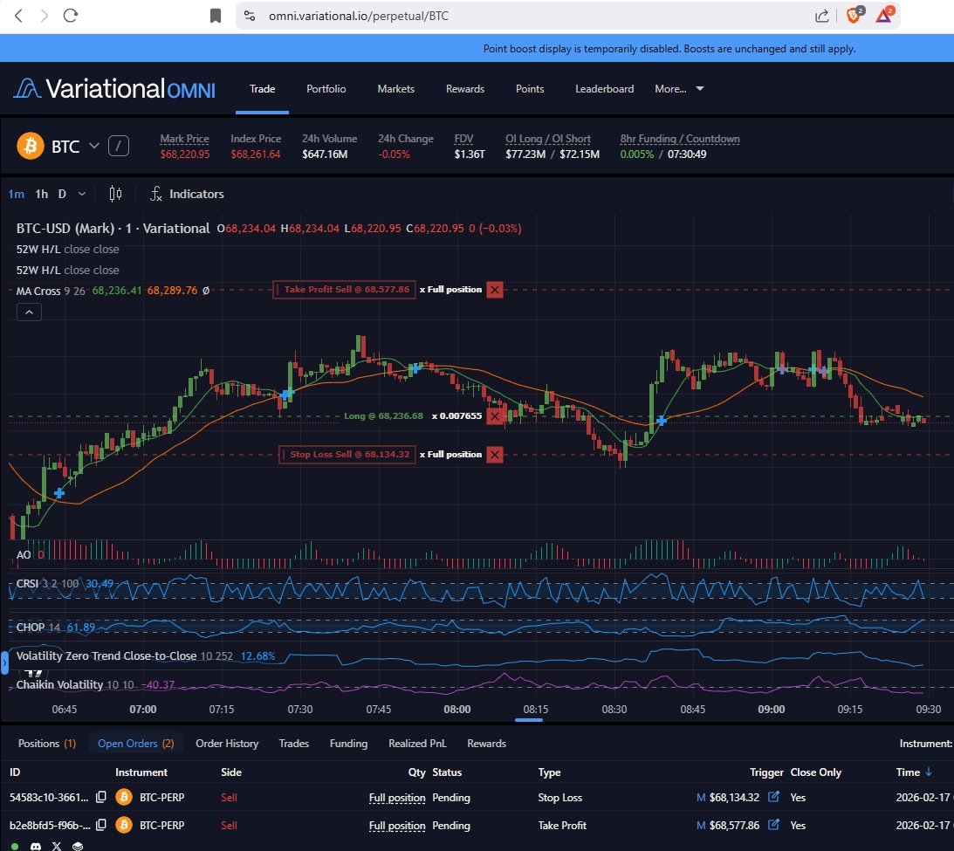Expand the More... navigation dropdown
The height and width of the screenshot is (851, 954).
click(x=679, y=89)
